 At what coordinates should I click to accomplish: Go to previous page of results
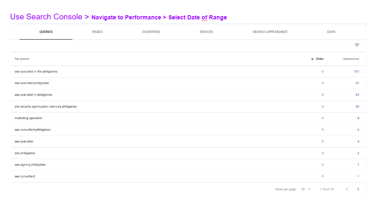[x=347, y=189]
